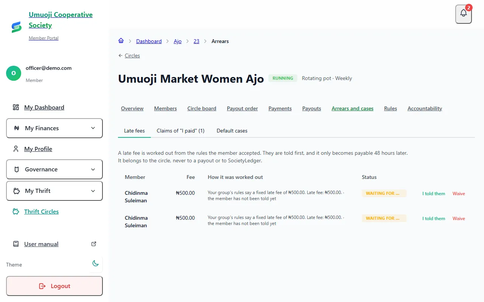Viewport: 484px width, 302px height.
Task: Go to My Profile
Action: pyautogui.click(x=38, y=149)
